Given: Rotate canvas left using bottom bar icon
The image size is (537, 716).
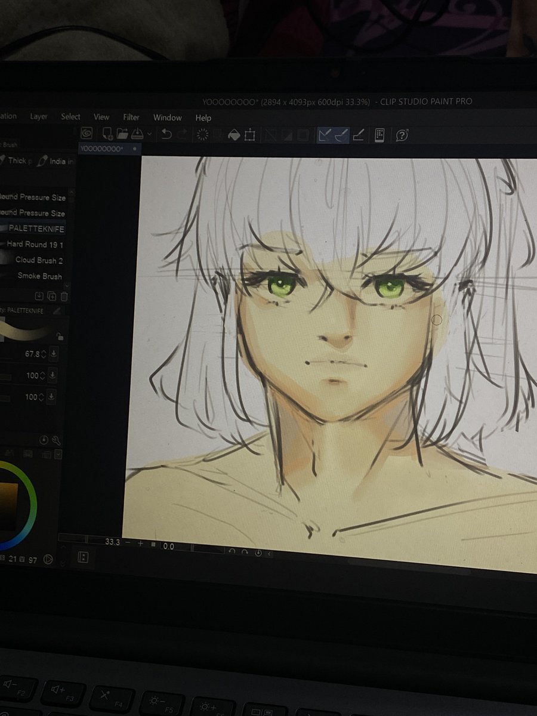Looking at the screenshot, I should (x=233, y=551).
